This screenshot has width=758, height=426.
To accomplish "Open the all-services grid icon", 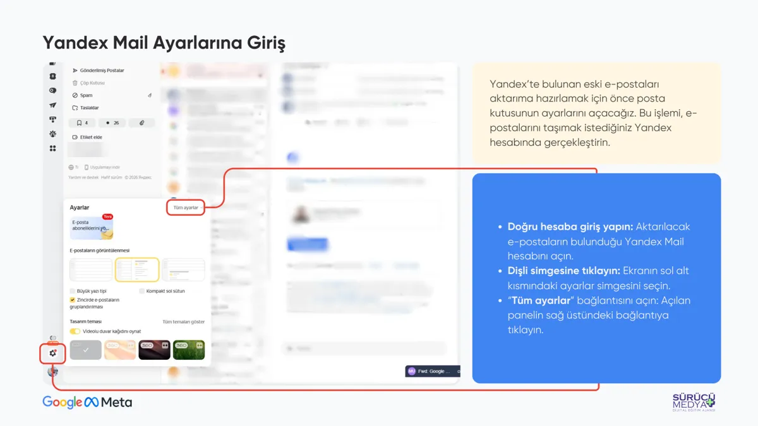I will point(53,148).
